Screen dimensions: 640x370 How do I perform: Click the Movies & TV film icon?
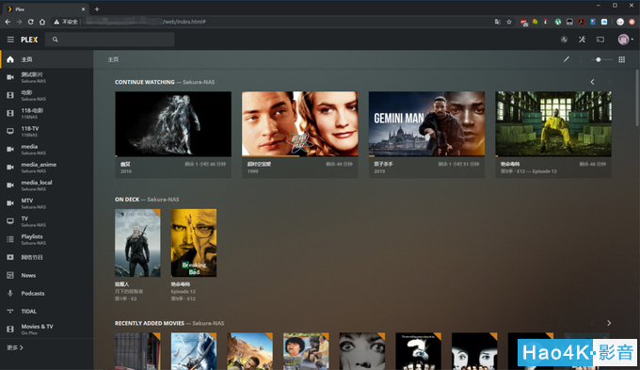point(10,329)
